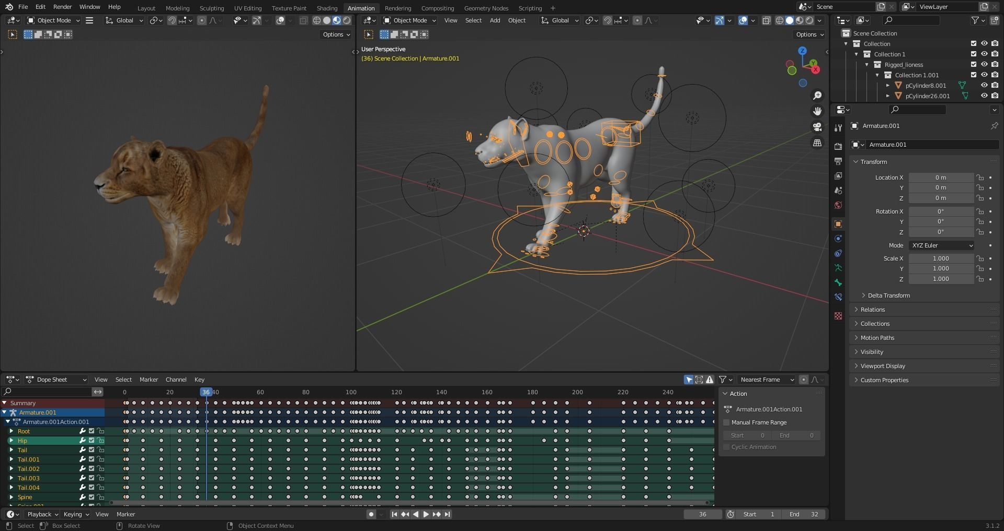Open the Texture properties tab
The width and height of the screenshot is (1004, 531).
838,316
